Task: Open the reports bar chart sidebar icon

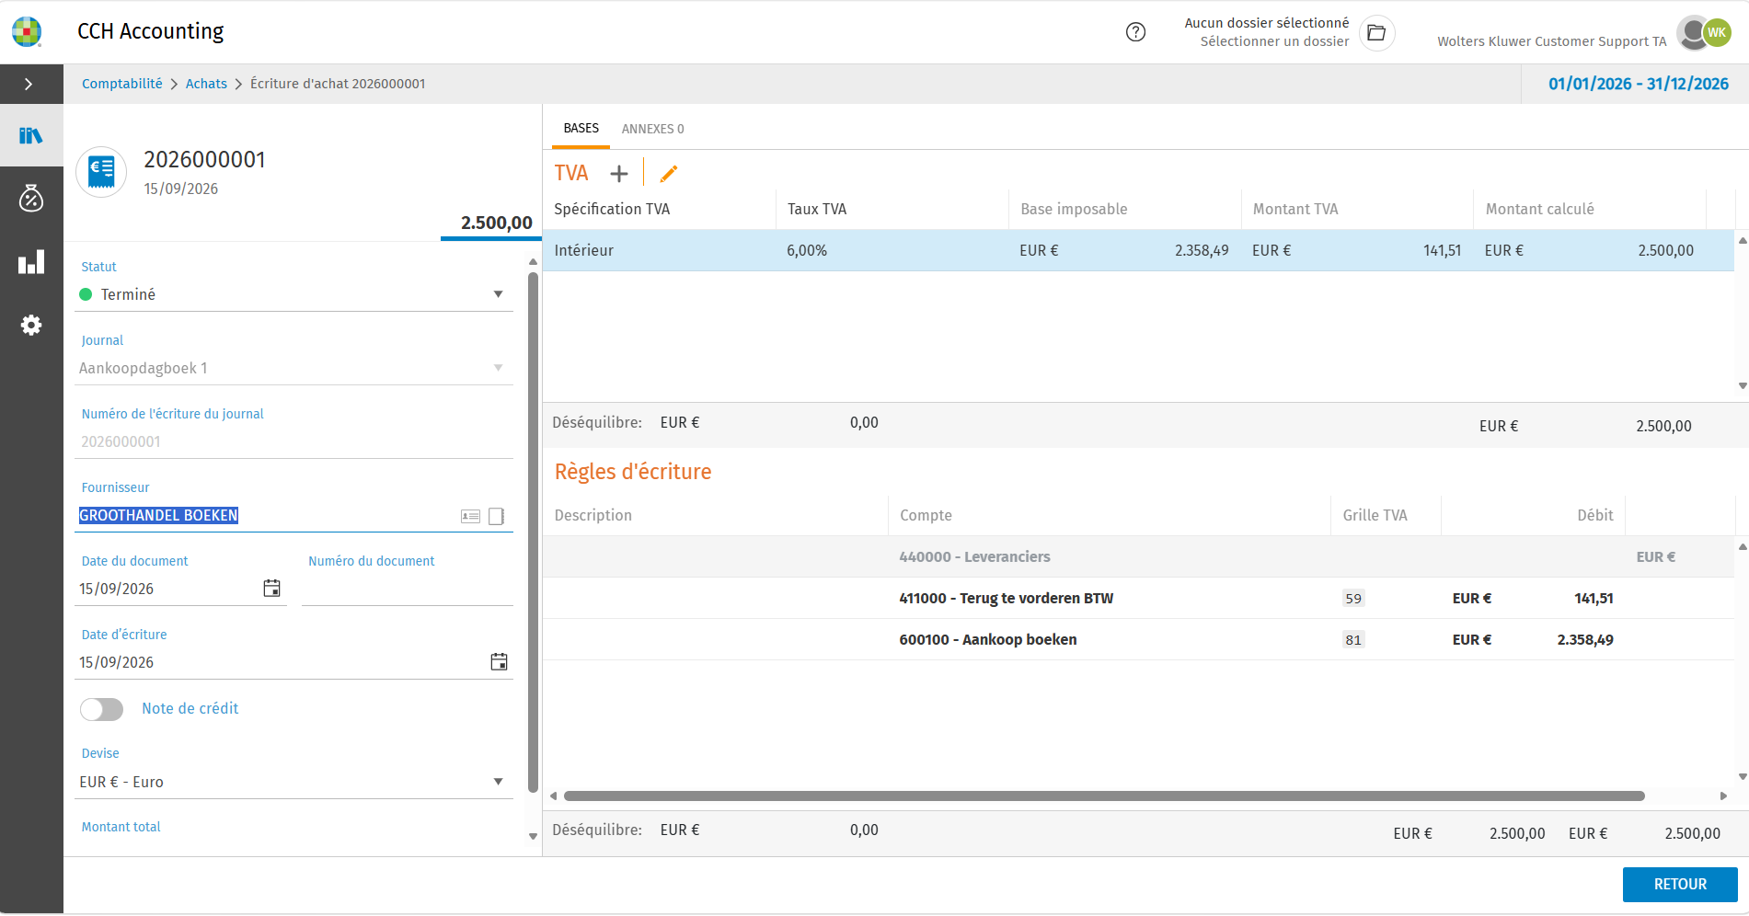Action: pyautogui.click(x=31, y=261)
